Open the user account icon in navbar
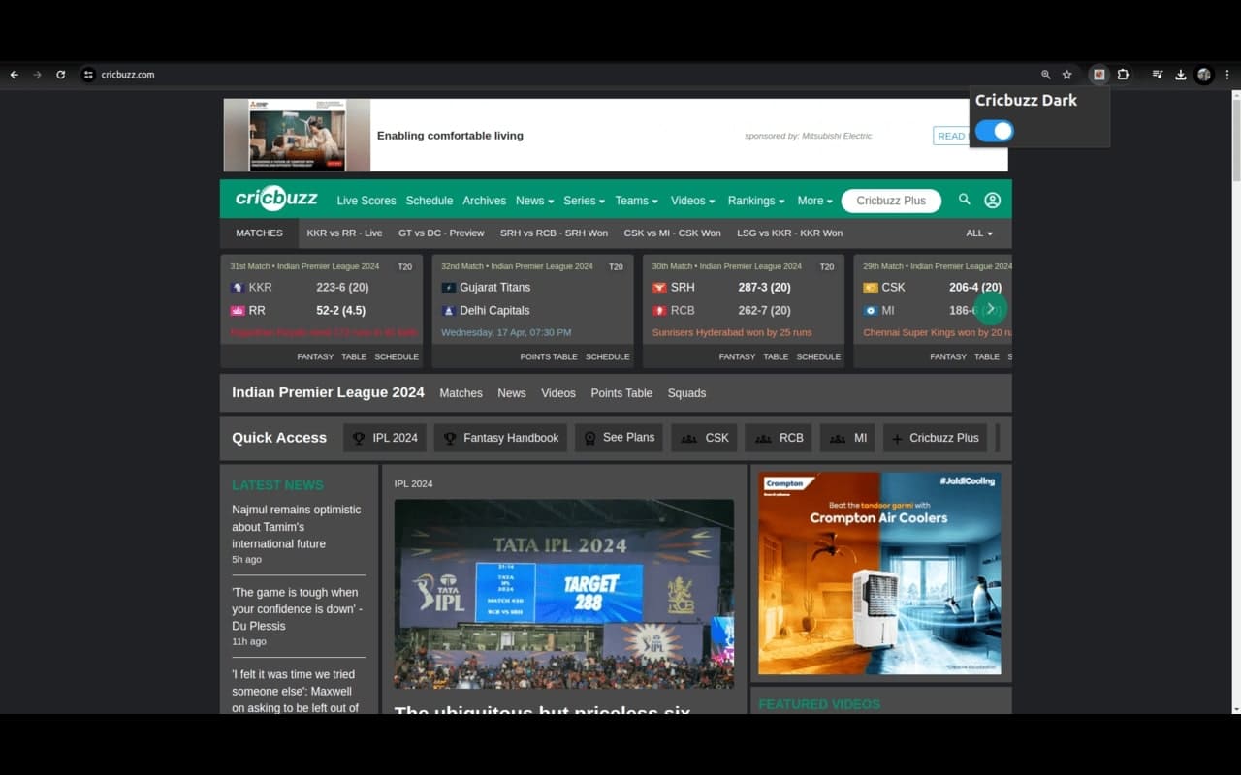1241x775 pixels. pyautogui.click(x=992, y=201)
